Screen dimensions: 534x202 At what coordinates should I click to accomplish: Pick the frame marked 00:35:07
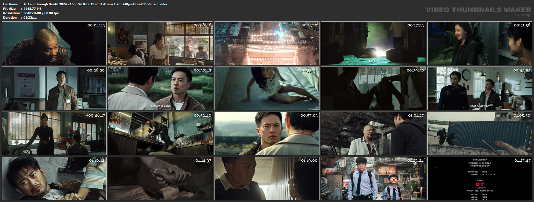pos(267,88)
